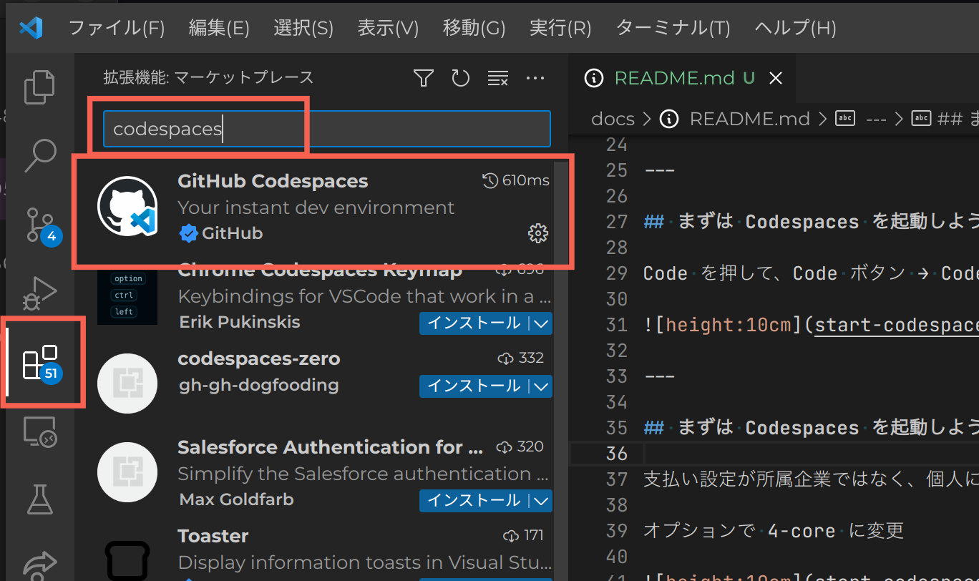
Task: Open the Run and Debug view
Action: pos(39,293)
